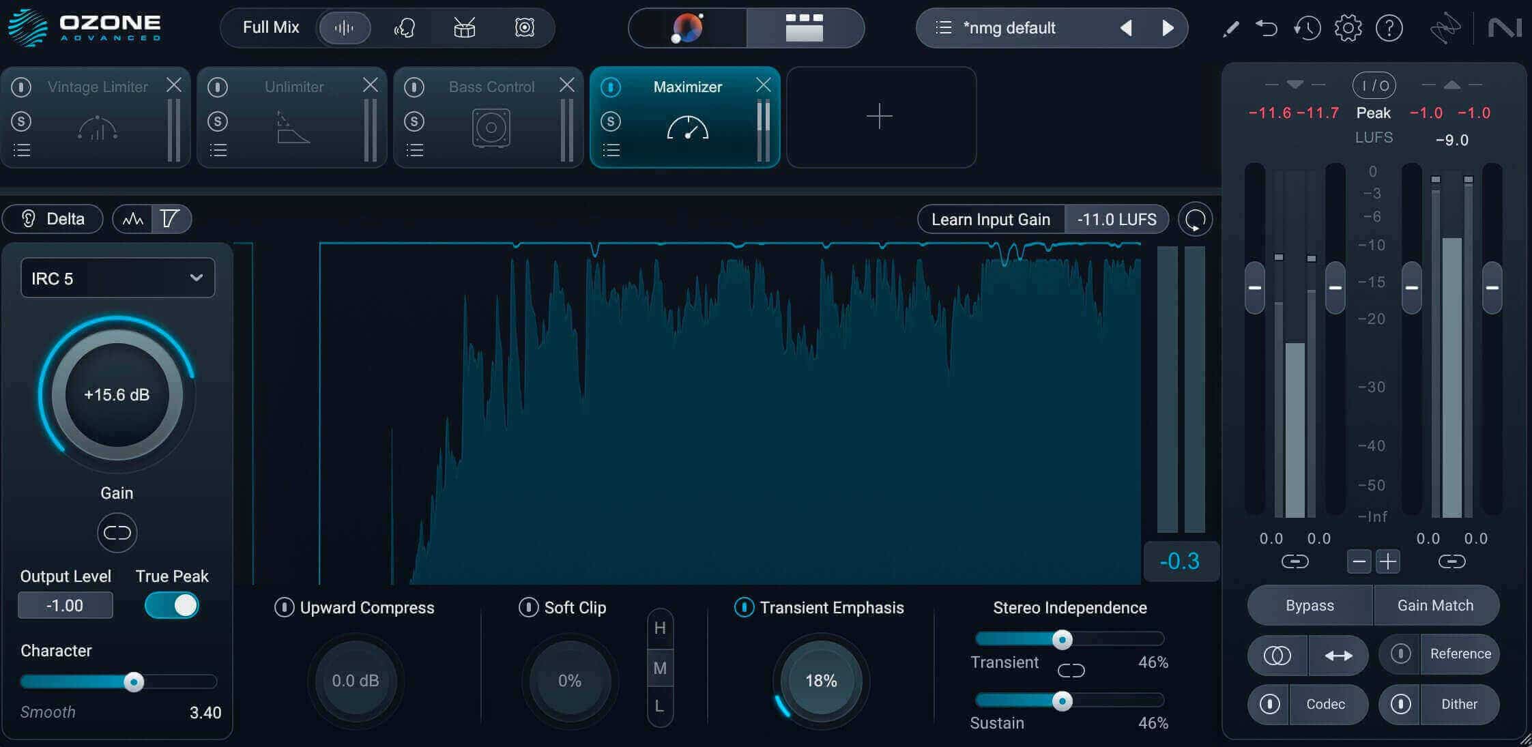The width and height of the screenshot is (1532, 747).
Task: Remove the Vintage Limiter module
Action: (x=174, y=85)
